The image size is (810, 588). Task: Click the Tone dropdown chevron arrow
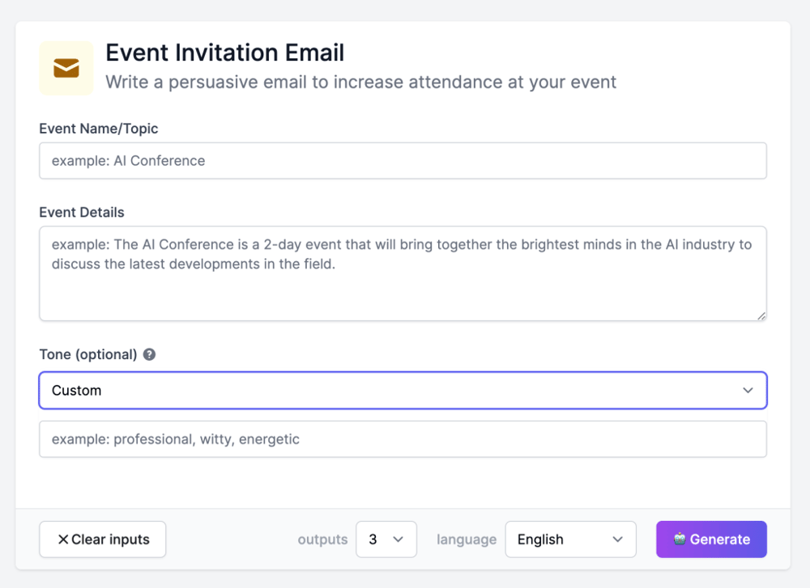[x=747, y=391]
